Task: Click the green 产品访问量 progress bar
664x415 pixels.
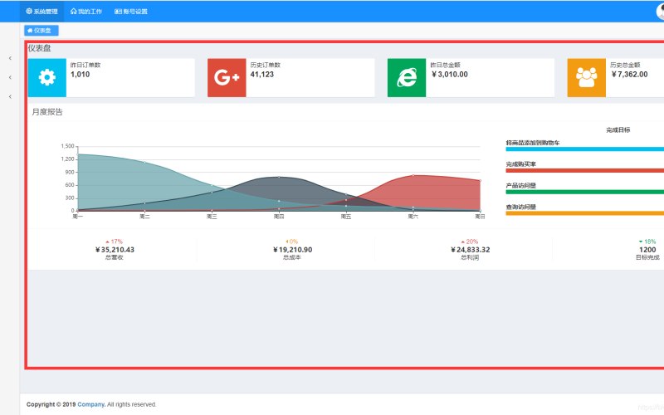Action: click(585, 192)
